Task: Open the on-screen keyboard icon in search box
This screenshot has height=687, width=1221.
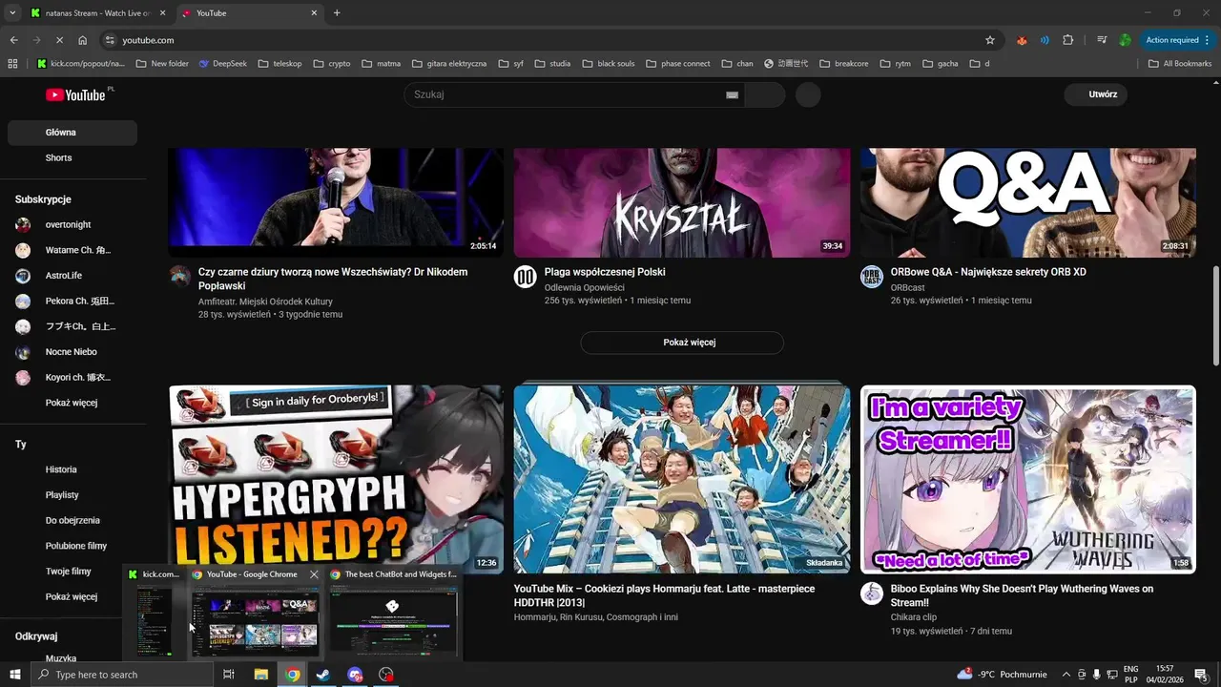Action: pos(732,94)
